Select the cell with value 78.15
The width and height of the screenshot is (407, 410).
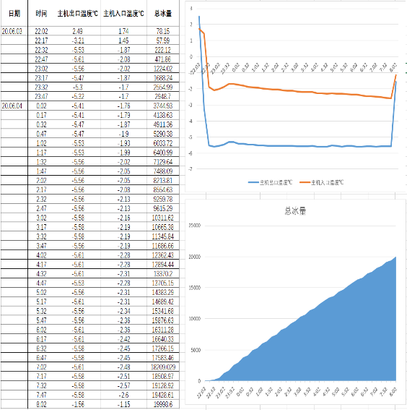(163, 31)
